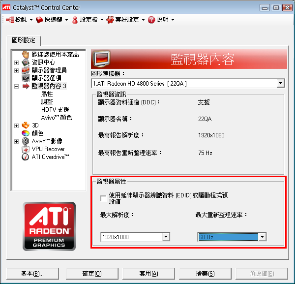Click the highlighted 60 Hz value field

tap(228, 237)
